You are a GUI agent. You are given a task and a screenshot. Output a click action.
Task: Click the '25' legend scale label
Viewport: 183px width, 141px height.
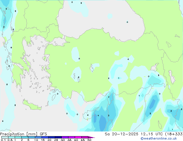click(56, 140)
